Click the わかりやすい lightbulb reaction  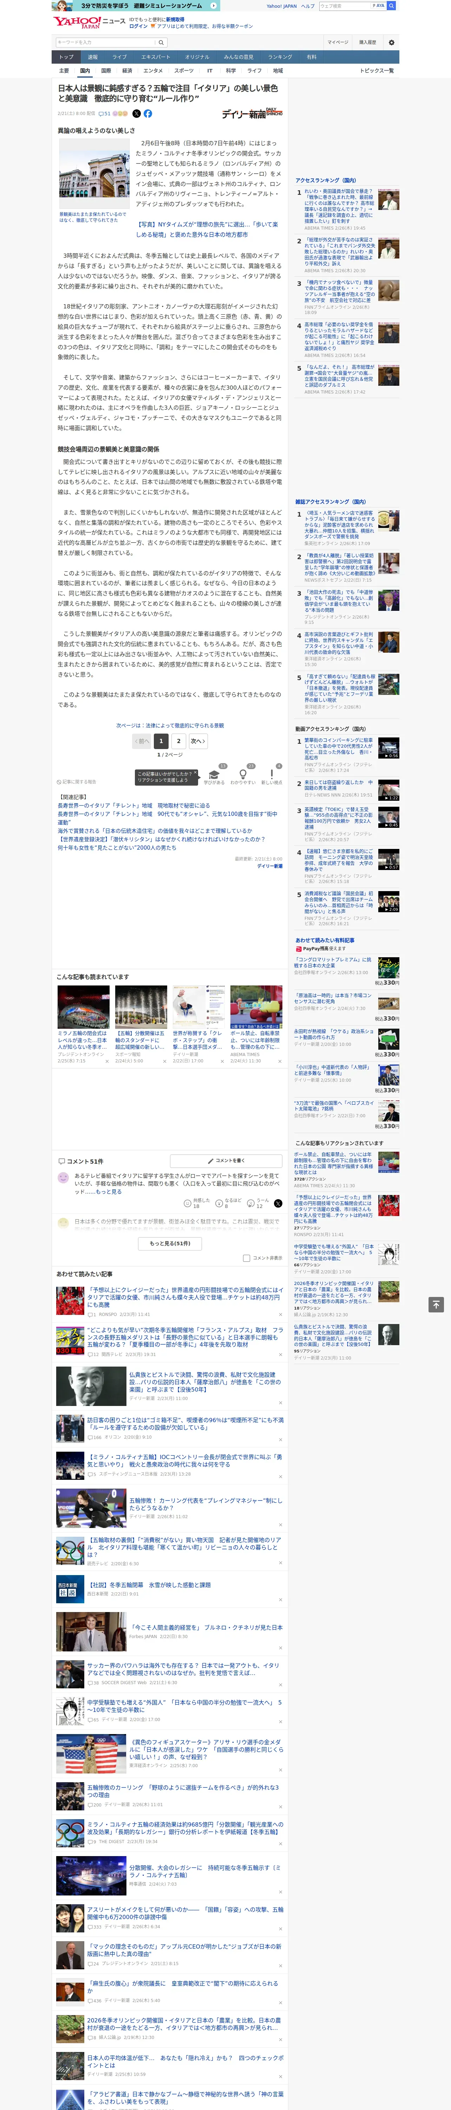click(x=242, y=774)
